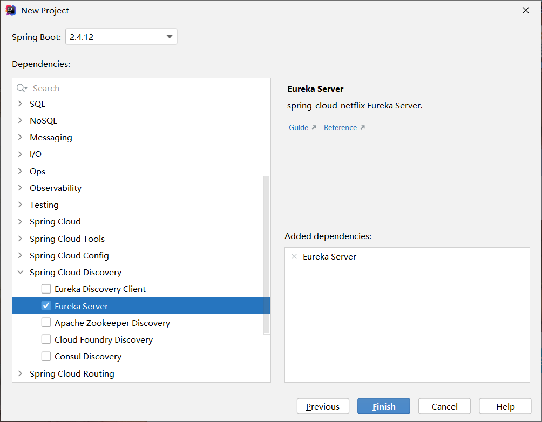
Task: Expand the Observability category
Action: 20,188
